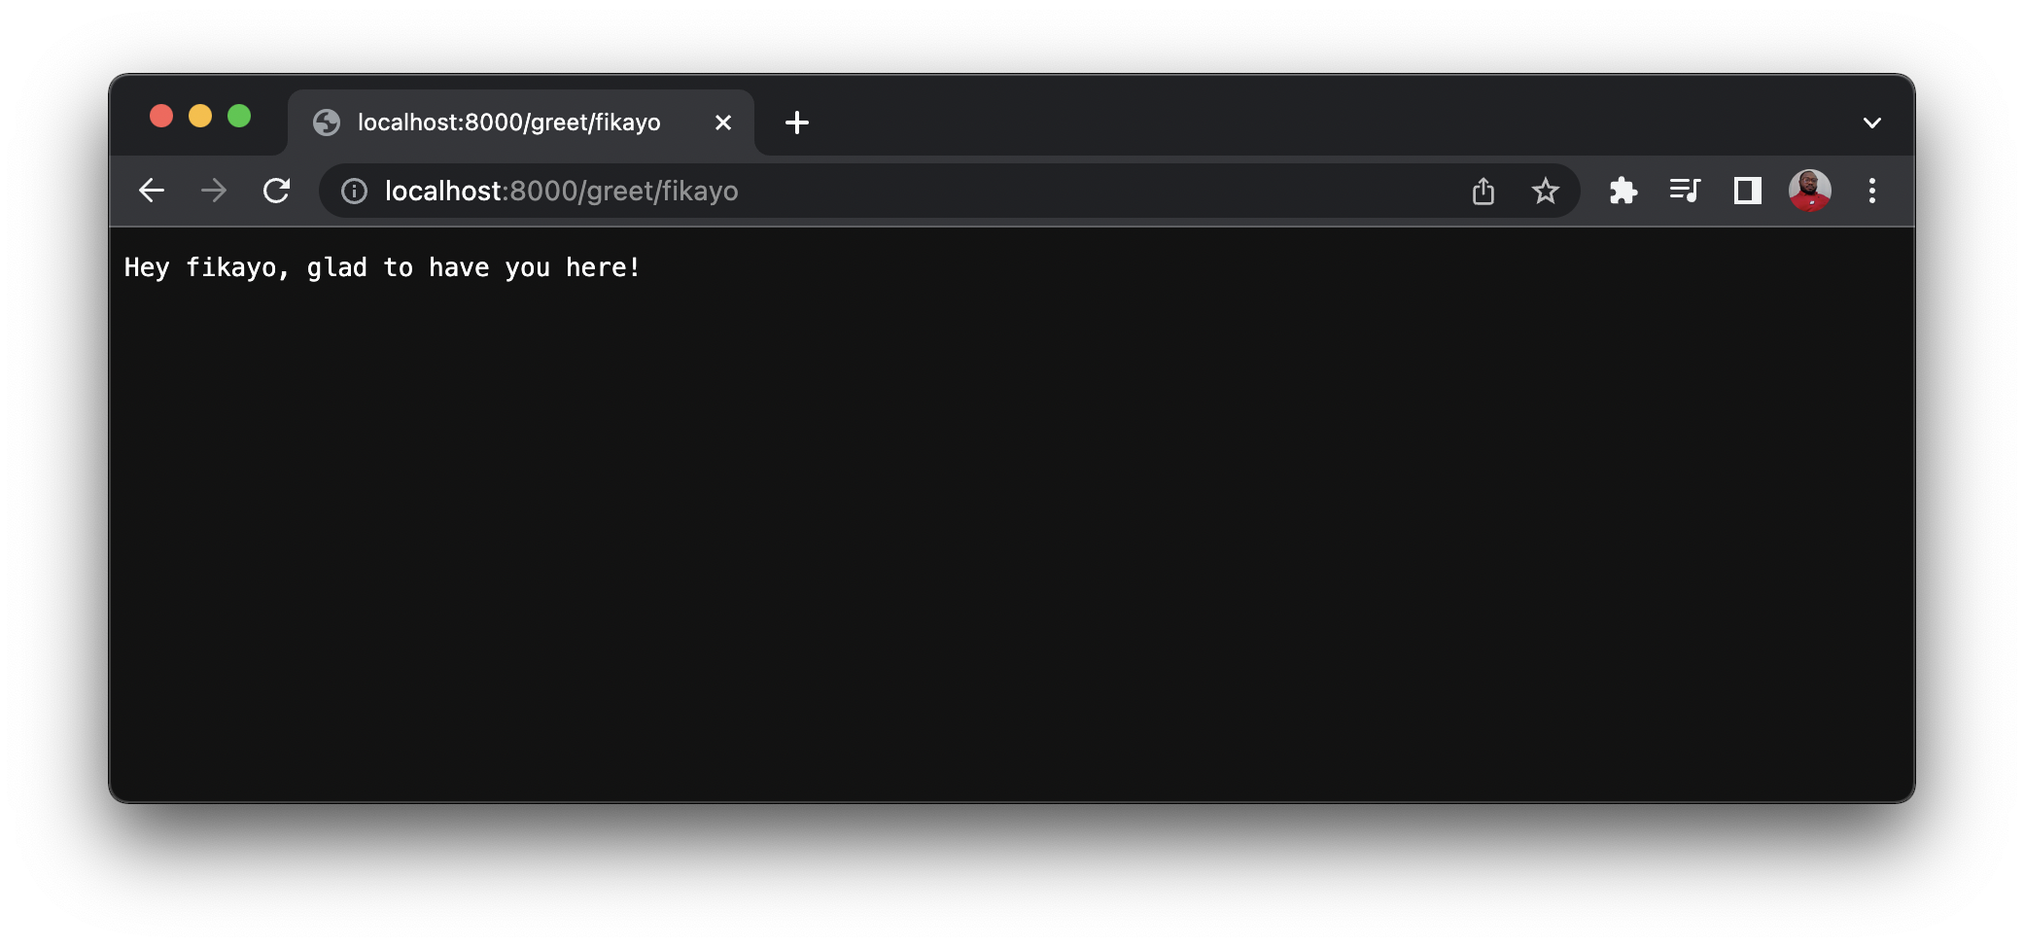This screenshot has height=947, width=2024.
Task: Bookmark this page with the star icon
Action: tap(1546, 191)
